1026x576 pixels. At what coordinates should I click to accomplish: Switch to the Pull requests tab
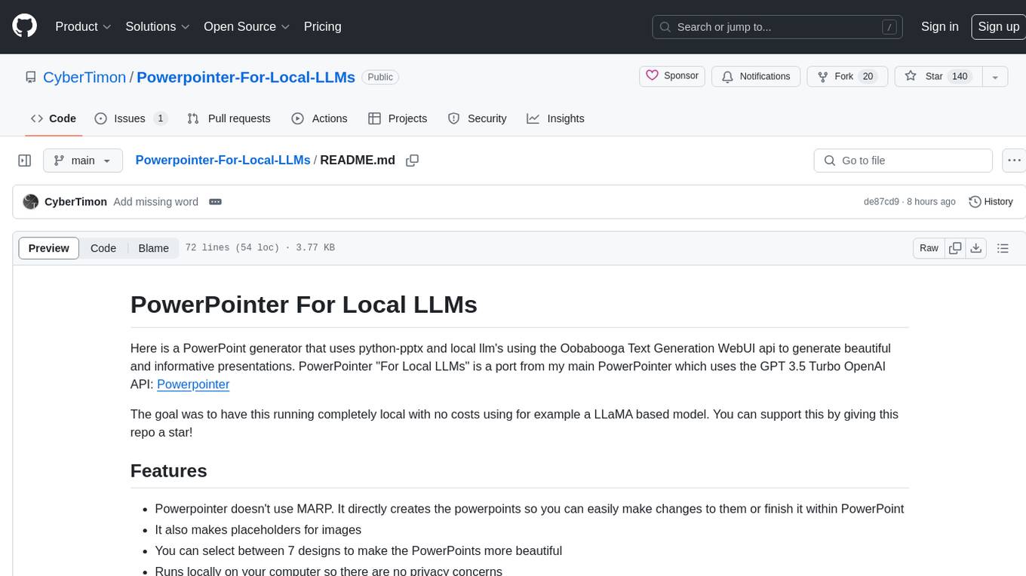[x=229, y=118]
